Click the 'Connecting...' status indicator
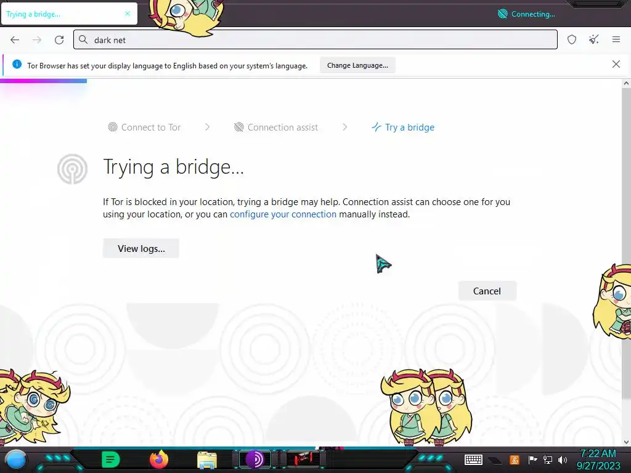631x473 pixels. tap(526, 14)
